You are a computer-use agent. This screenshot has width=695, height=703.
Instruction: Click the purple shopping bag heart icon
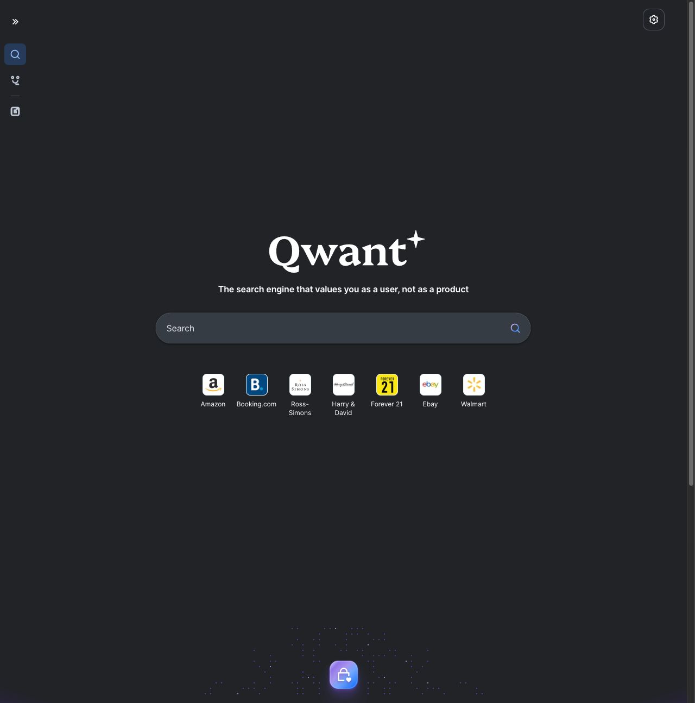click(x=344, y=675)
